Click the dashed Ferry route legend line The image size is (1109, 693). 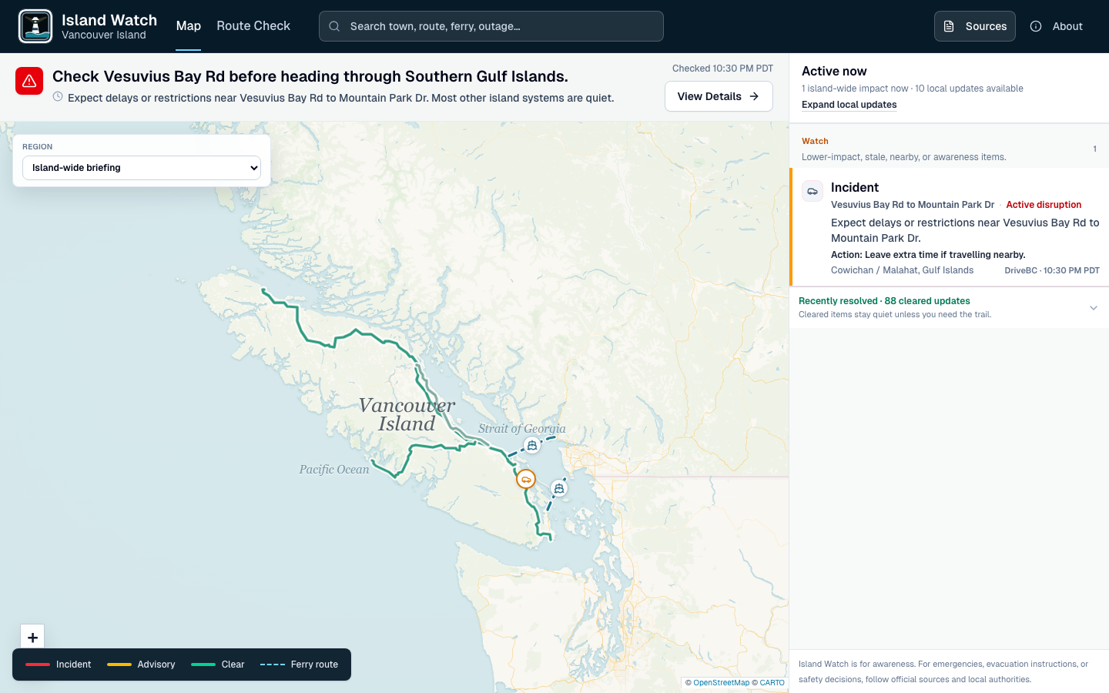(x=273, y=665)
